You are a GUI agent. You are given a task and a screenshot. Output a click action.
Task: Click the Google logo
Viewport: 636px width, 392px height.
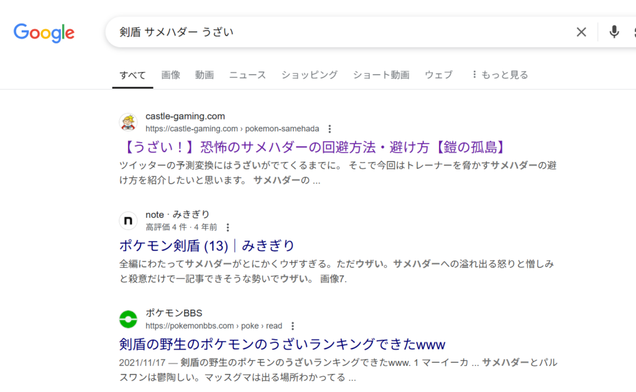44,32
